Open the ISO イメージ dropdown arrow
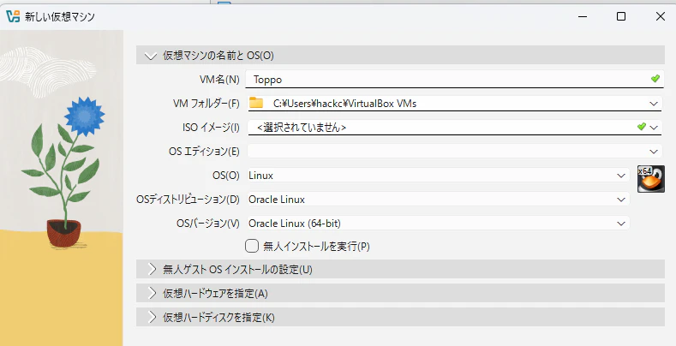 pyautogui.click(x=654, y=127)
